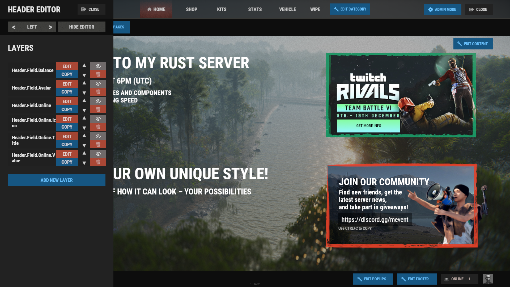Open Twitch Rivals Get More Info banner
Screen dimensions: 510x287
point(368,126)
